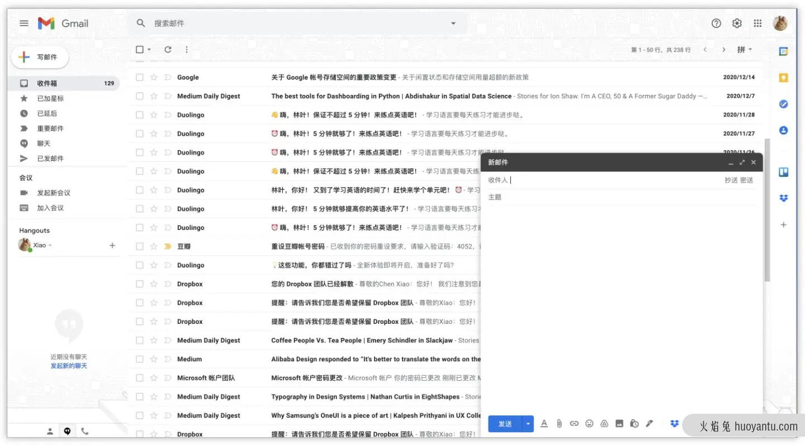Viewport: 805px width, 445px height.
Task: Star the Dropbox 团队已经解散 email
Action: pyautogui.click(x=154, y=284)
